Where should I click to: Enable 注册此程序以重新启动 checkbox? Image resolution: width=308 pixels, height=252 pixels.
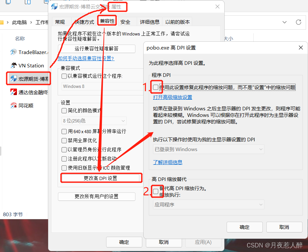coord(64,159)
